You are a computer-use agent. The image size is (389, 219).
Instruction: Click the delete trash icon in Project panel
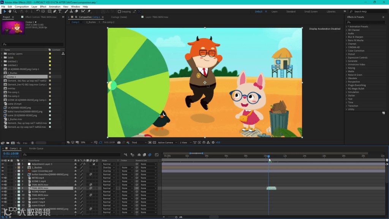click(32, 143)
